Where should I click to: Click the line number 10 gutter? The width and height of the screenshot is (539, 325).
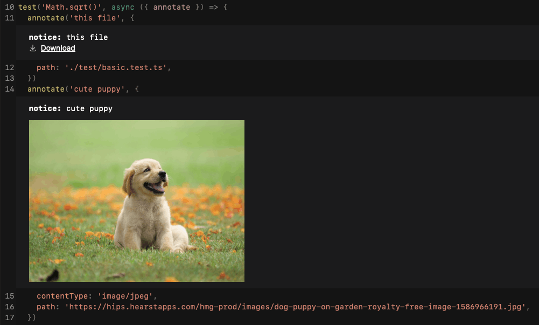tap(9, 7)
